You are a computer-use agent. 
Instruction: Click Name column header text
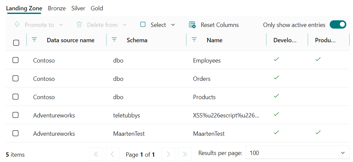point(214,40)
